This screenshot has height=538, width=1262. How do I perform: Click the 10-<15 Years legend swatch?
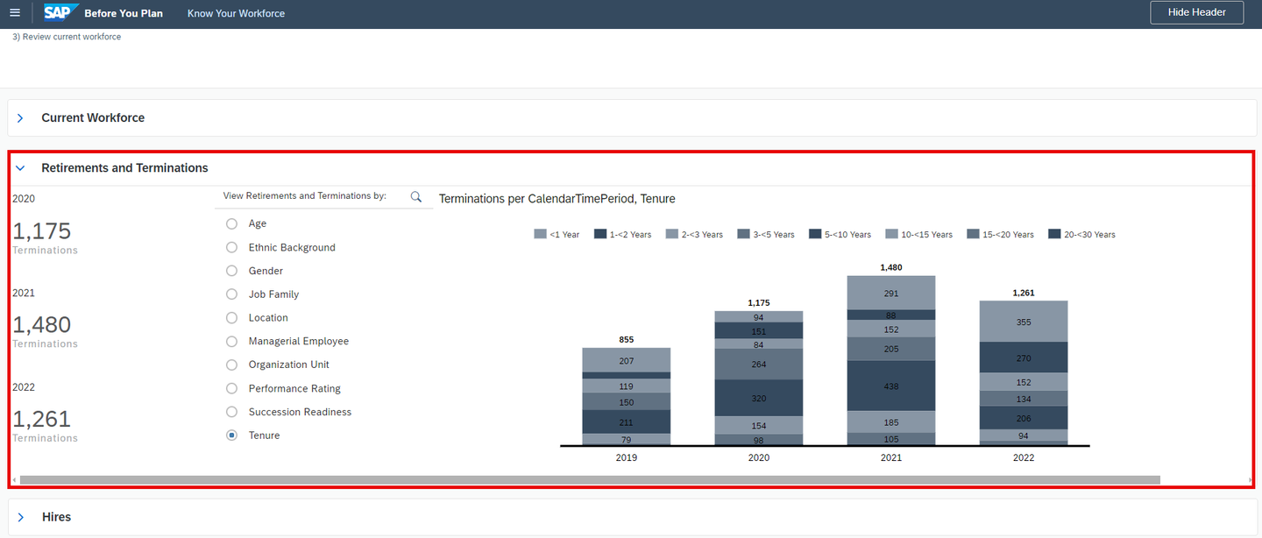(892, 234)
